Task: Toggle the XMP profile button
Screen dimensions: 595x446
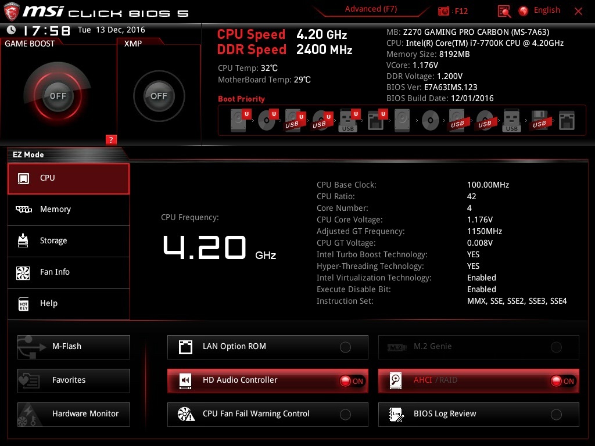Action: [159, 96]
